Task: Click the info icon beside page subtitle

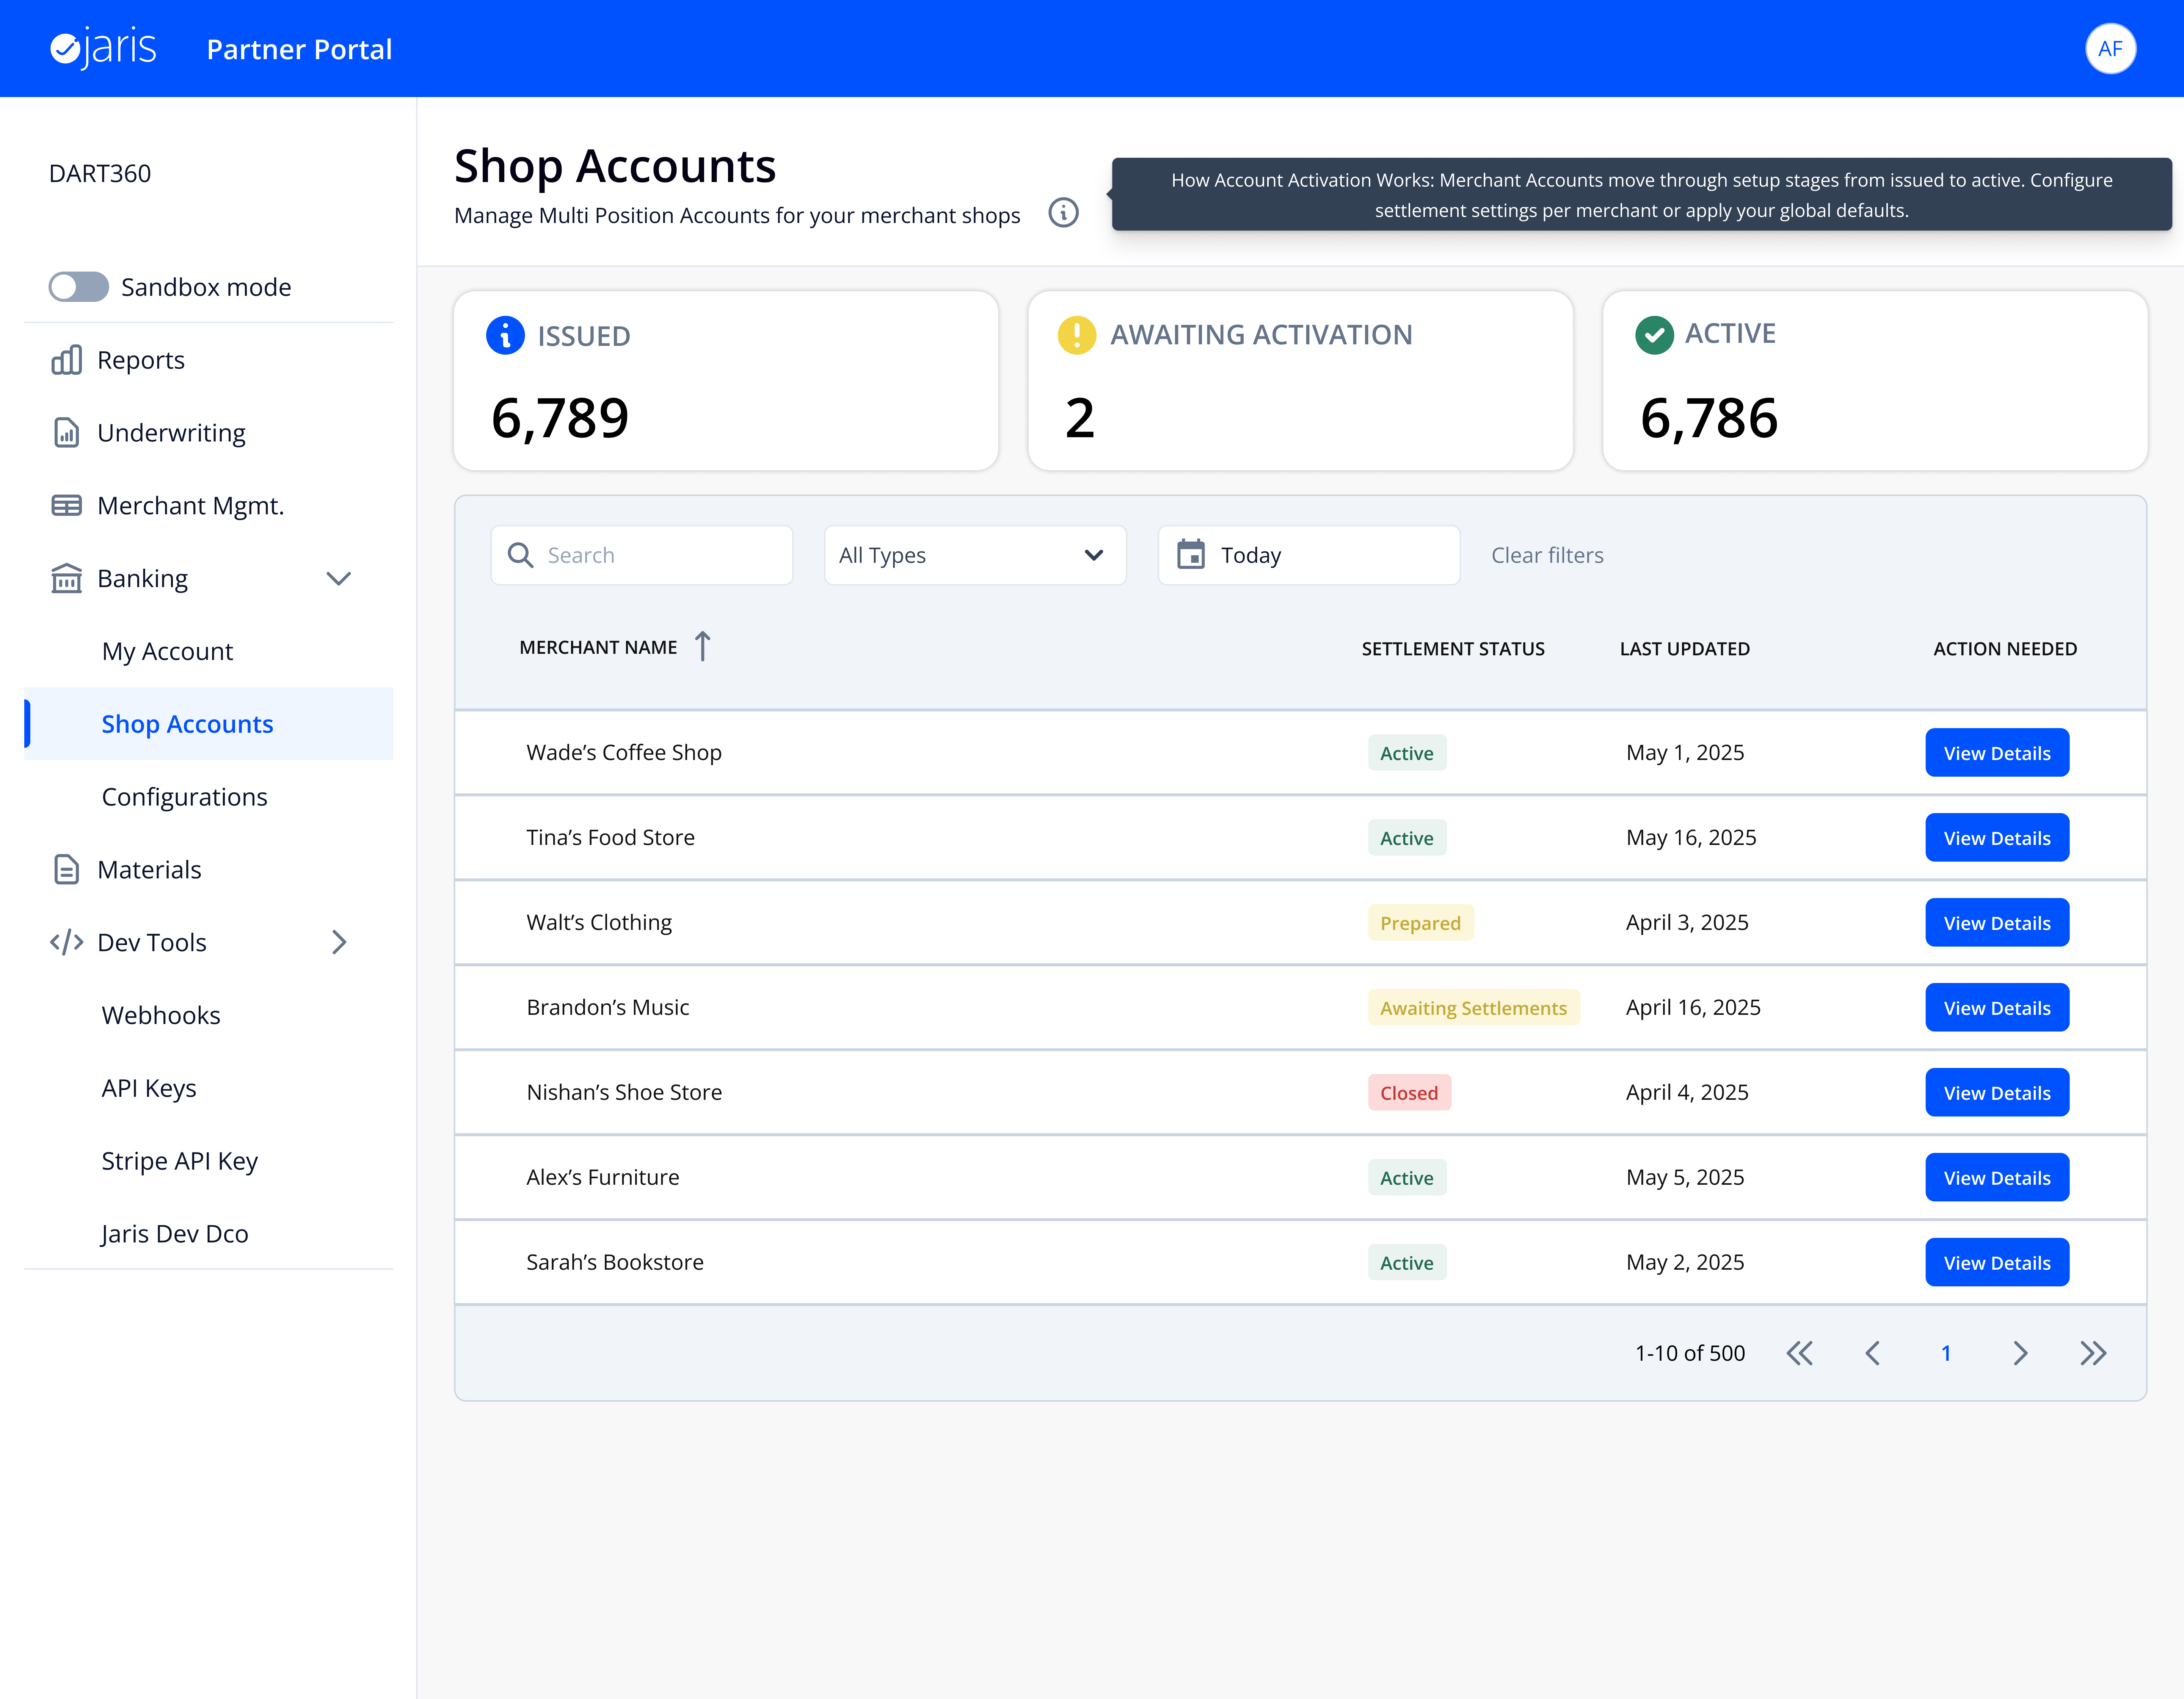Action: (1063, 213)
